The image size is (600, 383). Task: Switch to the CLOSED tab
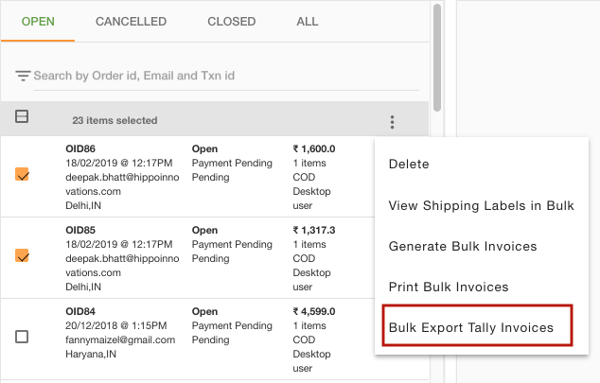[232, 22]
